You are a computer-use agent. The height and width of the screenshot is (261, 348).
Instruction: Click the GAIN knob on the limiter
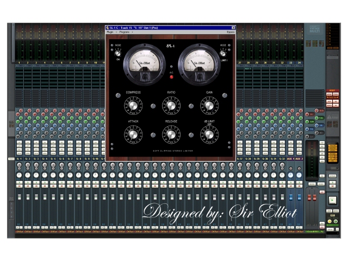(x=209, y=105)
